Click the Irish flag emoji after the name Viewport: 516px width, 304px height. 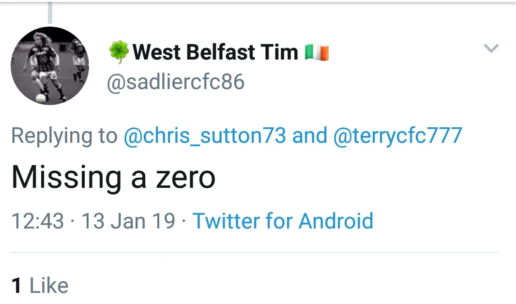point(317,52)
